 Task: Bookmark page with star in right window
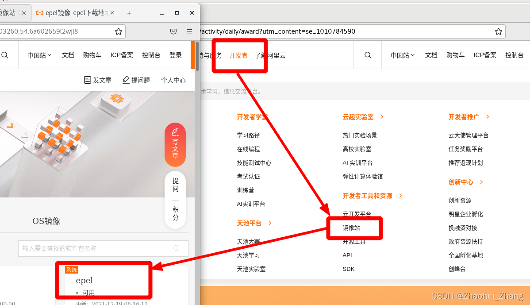499,31
